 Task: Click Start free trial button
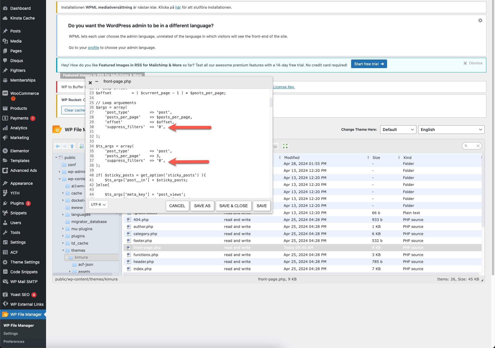369,64
